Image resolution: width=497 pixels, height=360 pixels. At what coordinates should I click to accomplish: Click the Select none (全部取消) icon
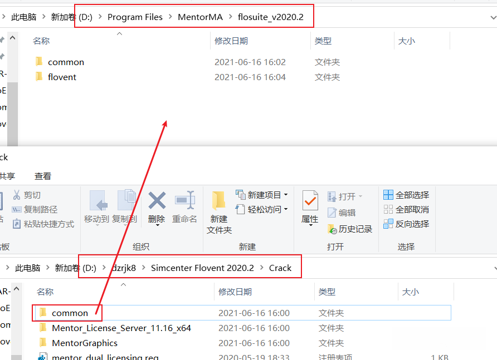tap(388, 209)
